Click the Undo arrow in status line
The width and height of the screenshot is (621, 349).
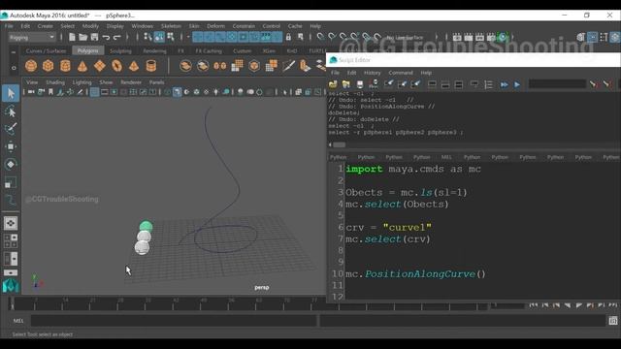[x=106, y=37]
